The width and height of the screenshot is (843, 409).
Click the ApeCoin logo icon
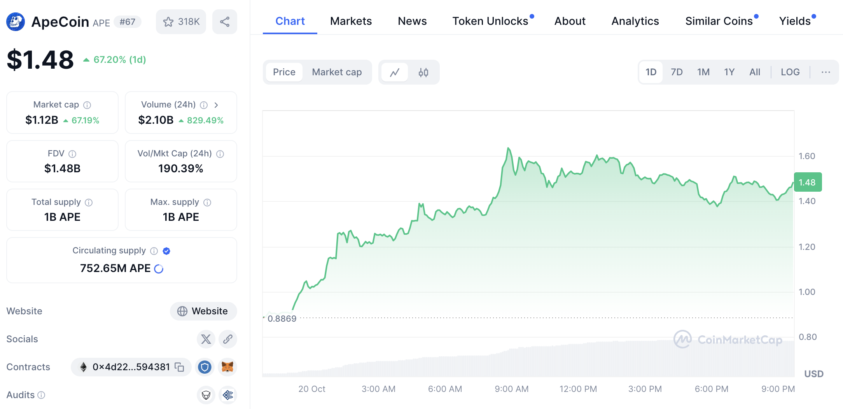(16, 22)
